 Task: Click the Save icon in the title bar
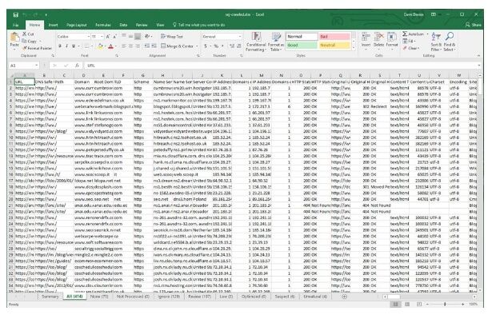[x=16, y=14]
